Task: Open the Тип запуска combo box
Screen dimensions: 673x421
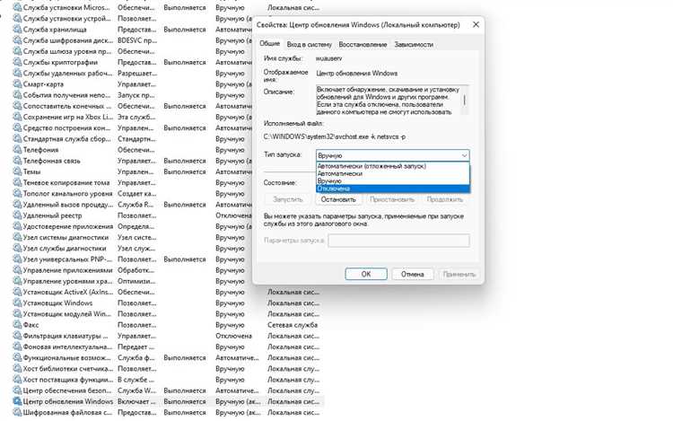Action: coord(393,155)
